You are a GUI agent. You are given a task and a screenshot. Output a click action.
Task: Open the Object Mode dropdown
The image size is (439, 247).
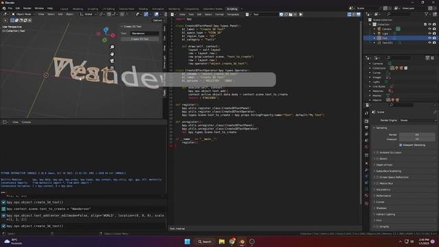coord(23,14)
